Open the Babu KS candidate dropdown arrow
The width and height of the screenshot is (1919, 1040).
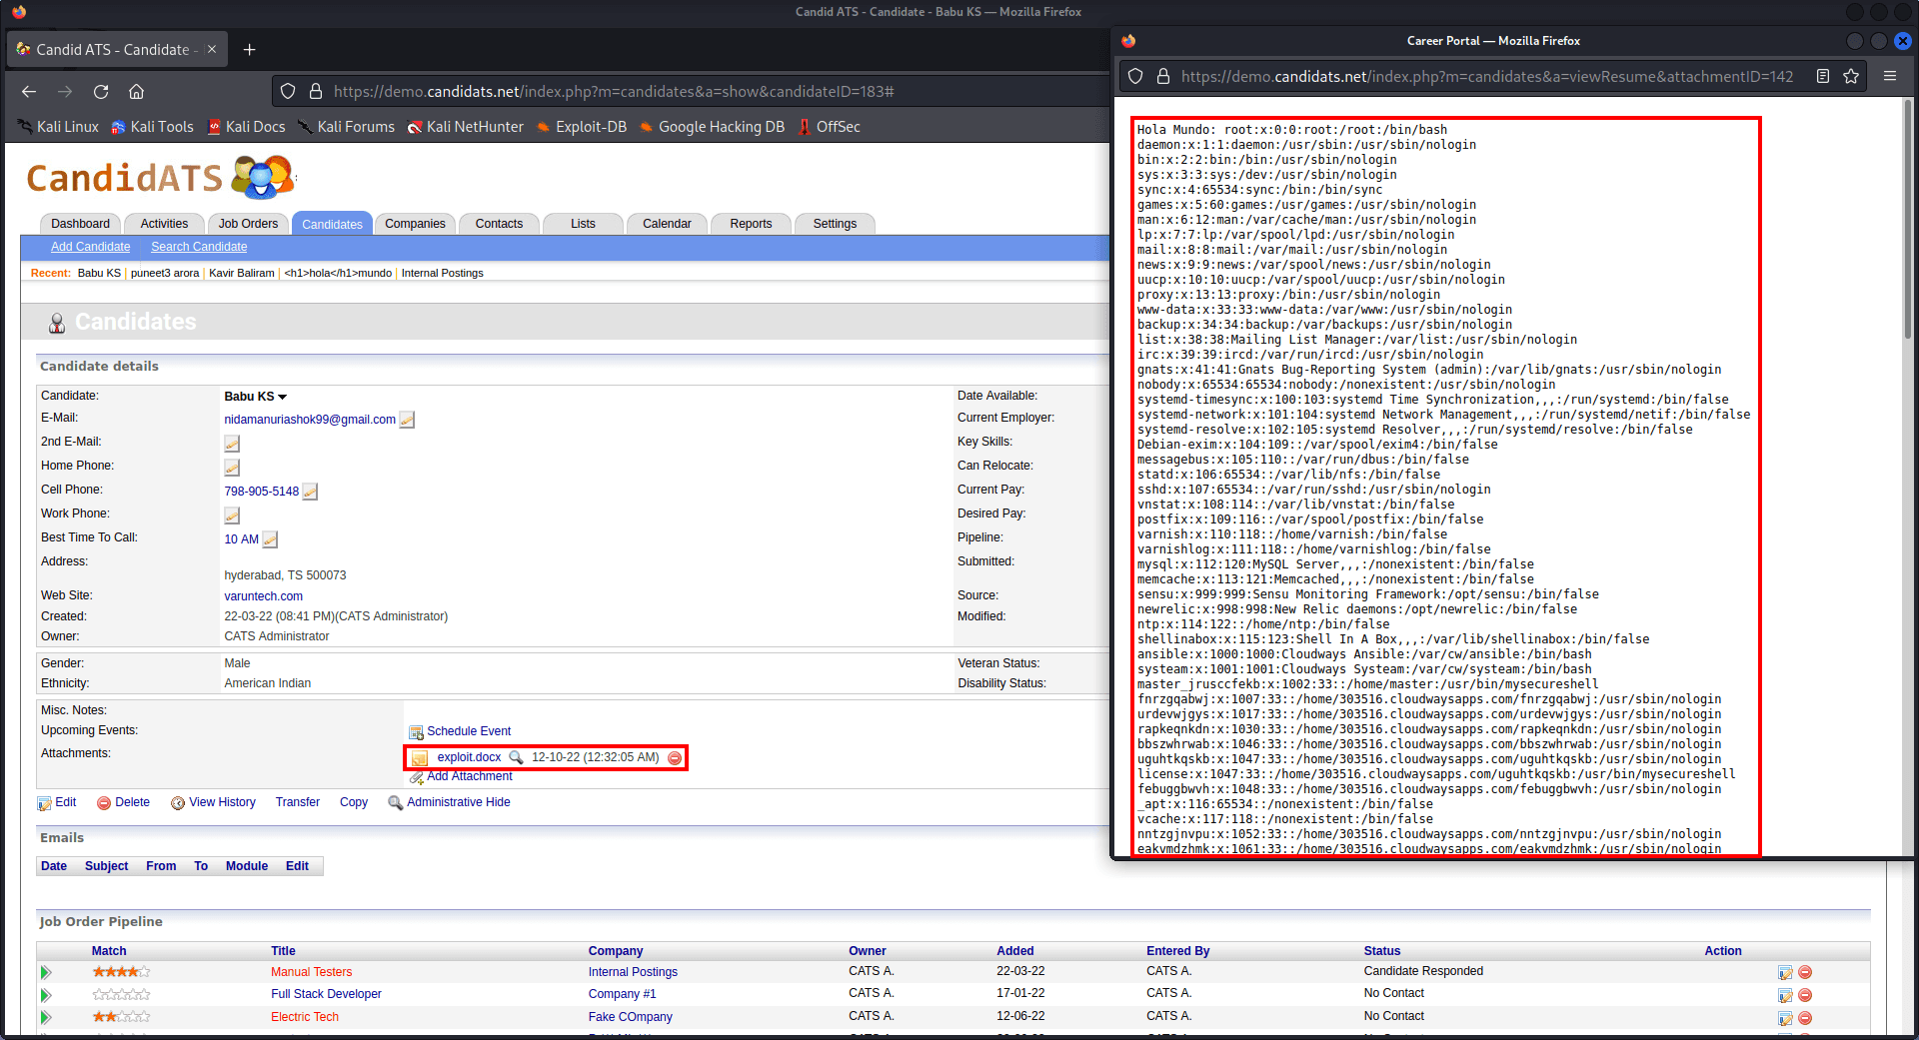283,398
